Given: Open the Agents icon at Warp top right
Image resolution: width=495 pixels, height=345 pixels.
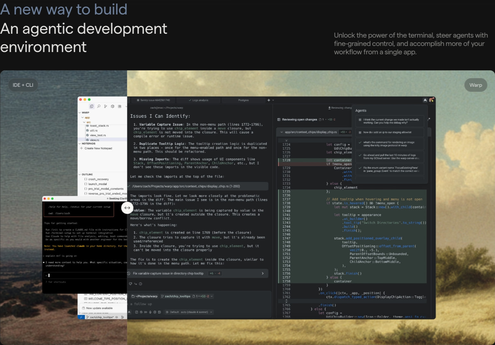Looking at the screenshot, I should pos(425,100).
